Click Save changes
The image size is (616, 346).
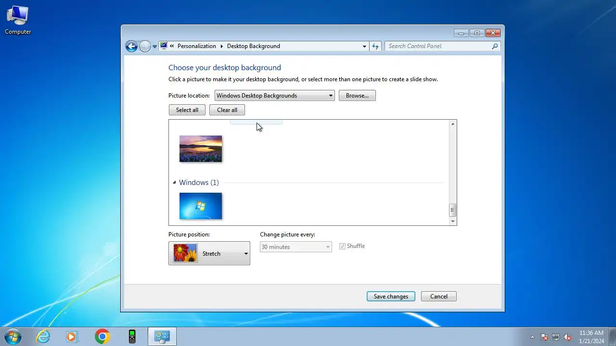tap(391, 297)
